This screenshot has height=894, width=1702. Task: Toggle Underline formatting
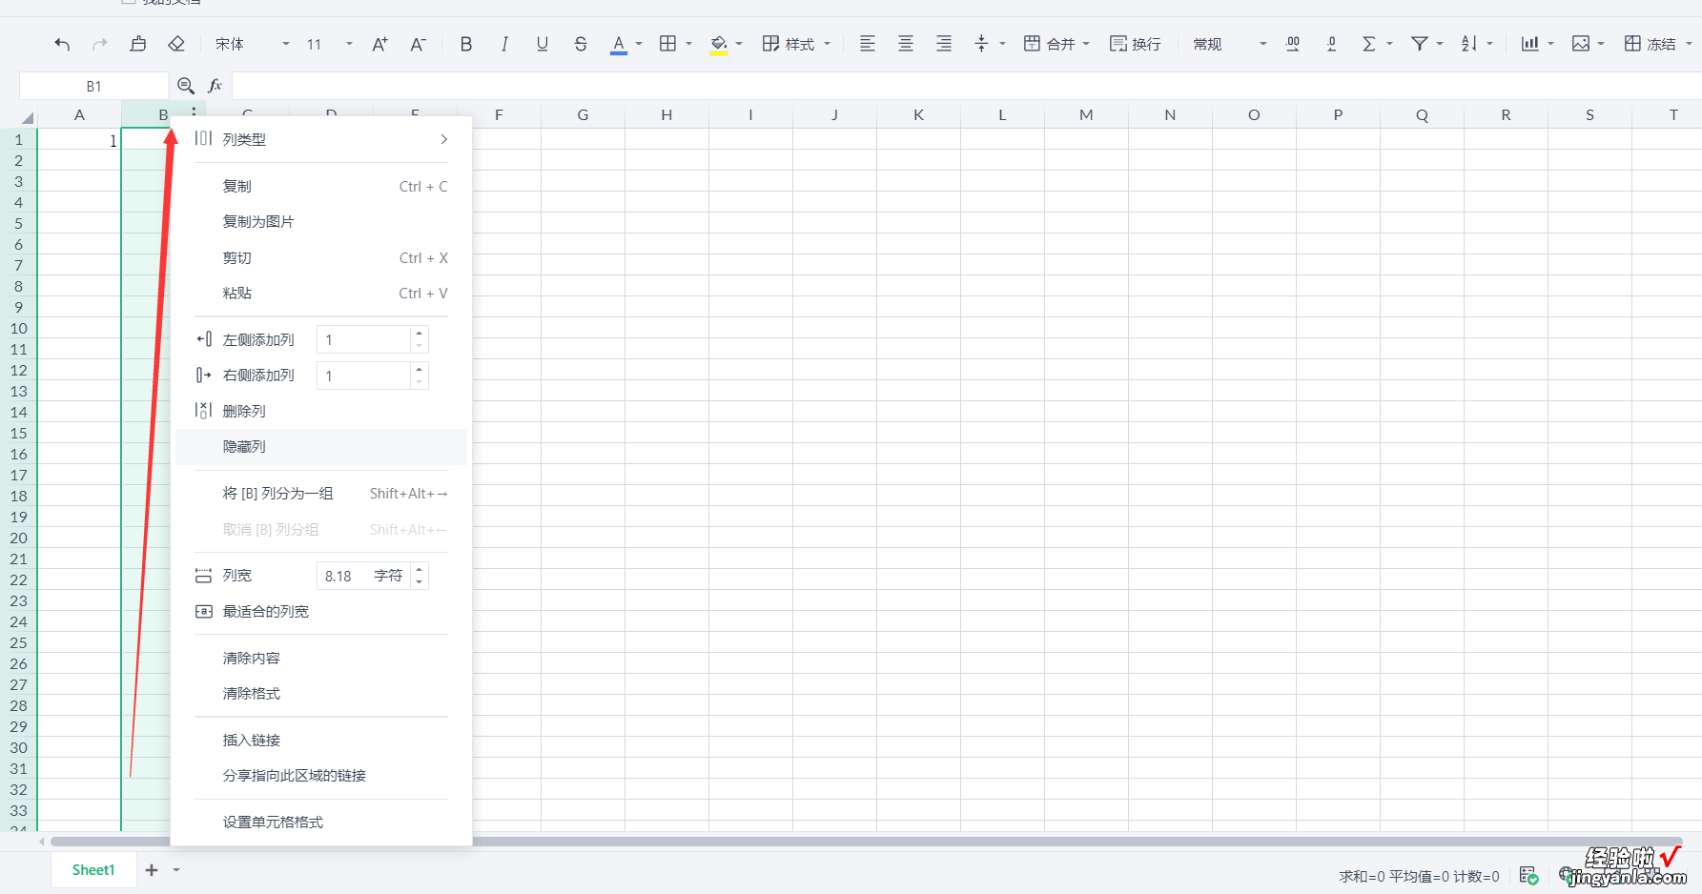click(x=543, y=44)
